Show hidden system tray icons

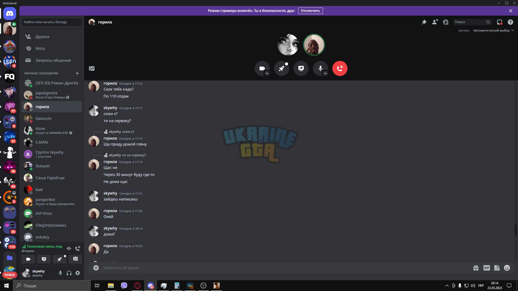[447, 286]
